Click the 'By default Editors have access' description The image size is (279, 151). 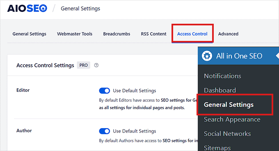point(148,104)
